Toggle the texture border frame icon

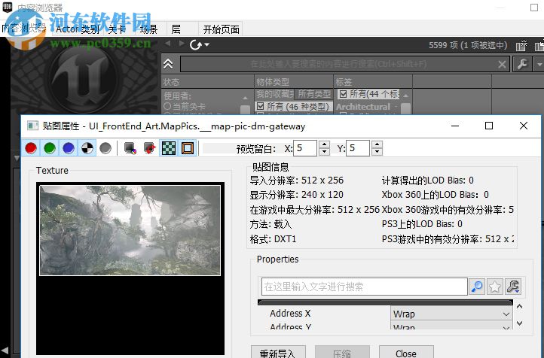[188, 148]
